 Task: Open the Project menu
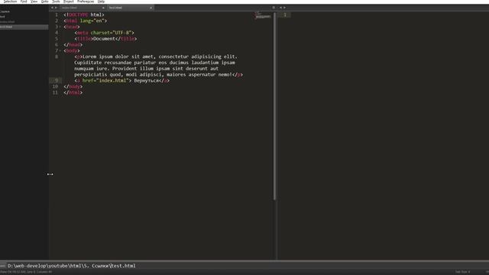pyautogui.click(x=69, y=2)
